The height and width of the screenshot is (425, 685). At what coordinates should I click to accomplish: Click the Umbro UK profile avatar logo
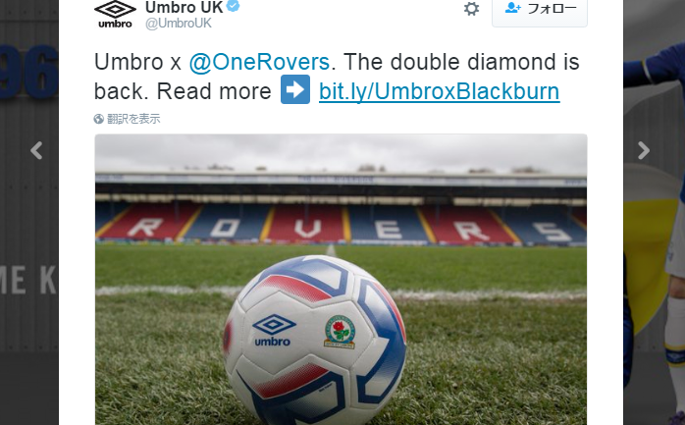coord(116,15)
